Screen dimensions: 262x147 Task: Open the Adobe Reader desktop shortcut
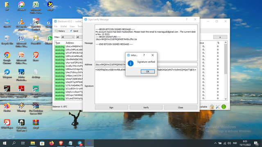coord(21,92)
